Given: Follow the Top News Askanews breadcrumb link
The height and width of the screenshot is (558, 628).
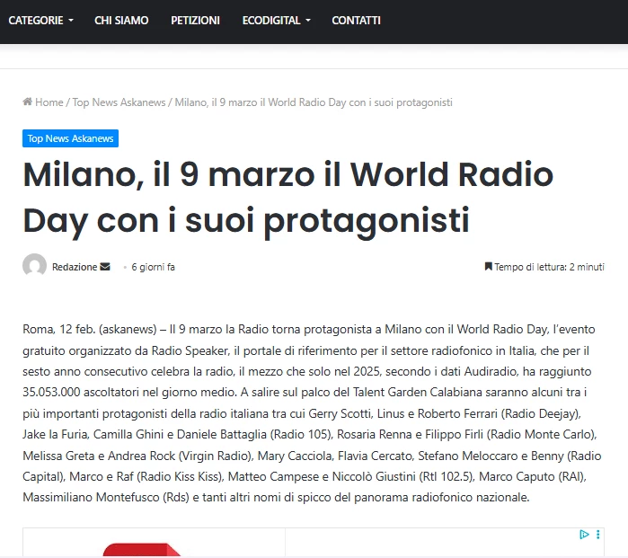Looking at the screenshot, I should [119, 102].
